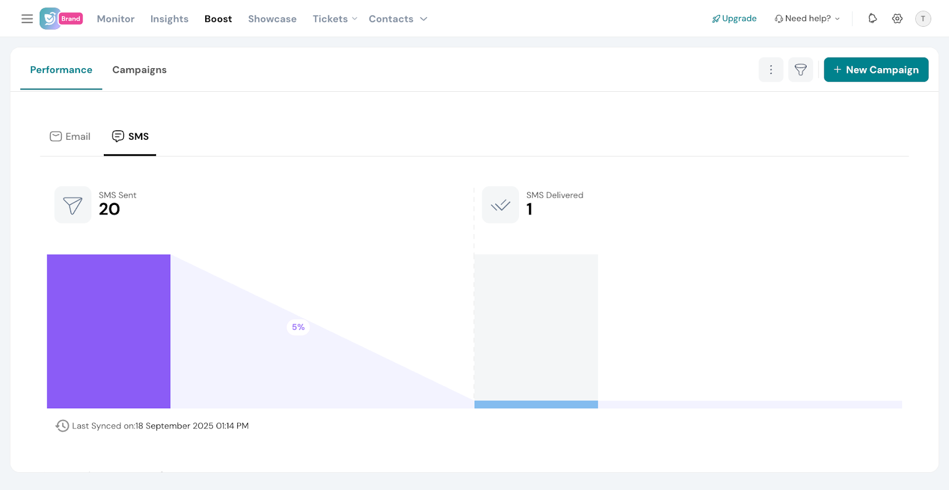949x490 pixels.
Task: Create a New Campaign
Action: click(x=876, y=70)
